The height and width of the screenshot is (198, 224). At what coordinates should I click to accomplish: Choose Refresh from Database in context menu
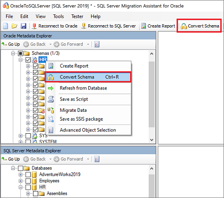[x=88, y=88]
